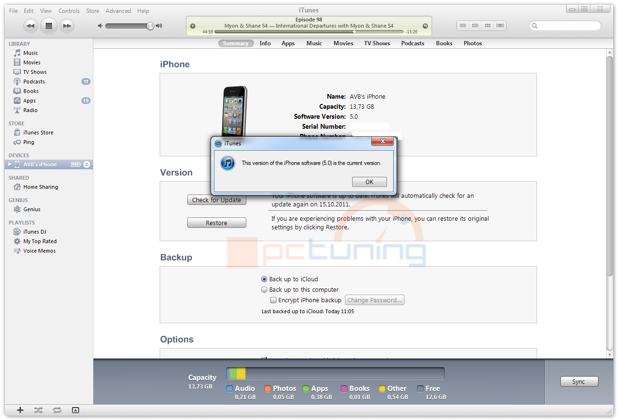Click the Change Password button

pos(375,300)
